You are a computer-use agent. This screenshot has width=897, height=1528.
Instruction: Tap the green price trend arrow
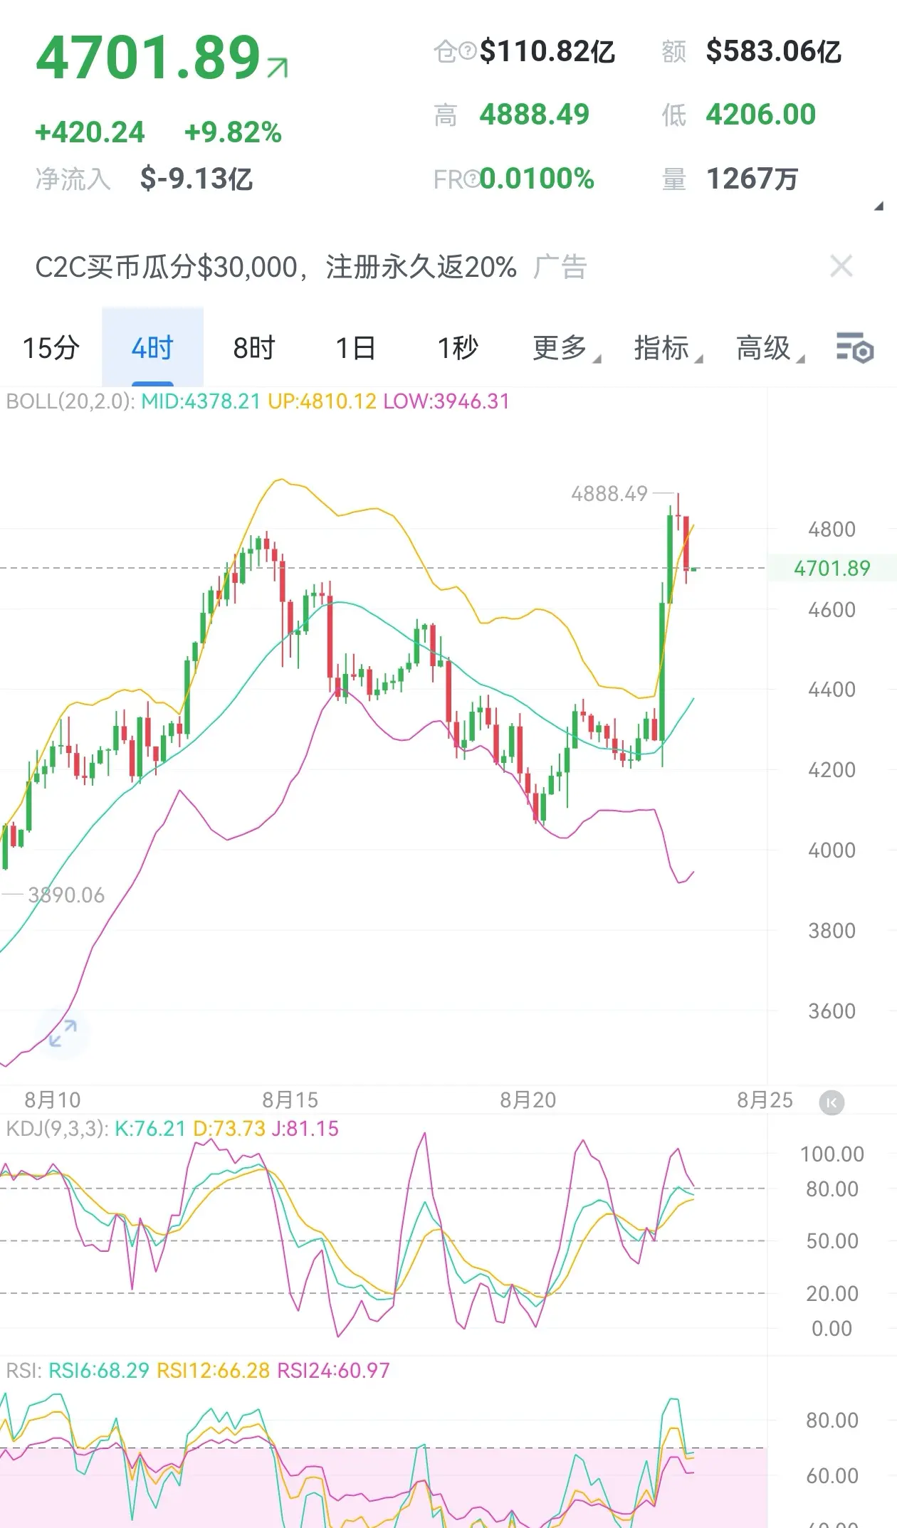278,68
